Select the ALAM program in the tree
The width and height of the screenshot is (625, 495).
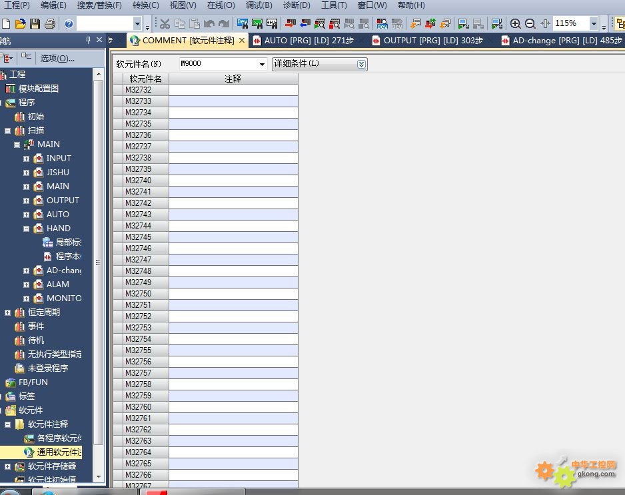point(57,284)
